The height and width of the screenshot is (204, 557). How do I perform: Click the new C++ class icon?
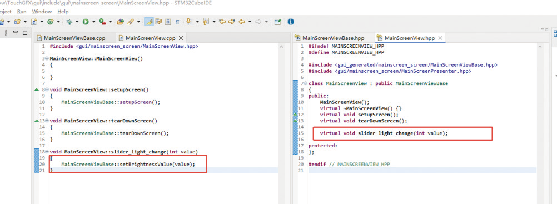tap(34, 22)
